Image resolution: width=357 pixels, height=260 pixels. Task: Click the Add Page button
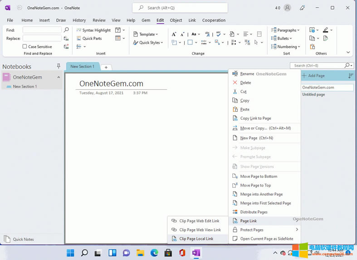pyautogui.click(x=313, y=76)
